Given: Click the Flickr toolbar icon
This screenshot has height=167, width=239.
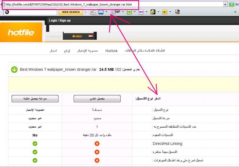Looking at the screenshot, I should pyautogui.click(x=141, y=12).
